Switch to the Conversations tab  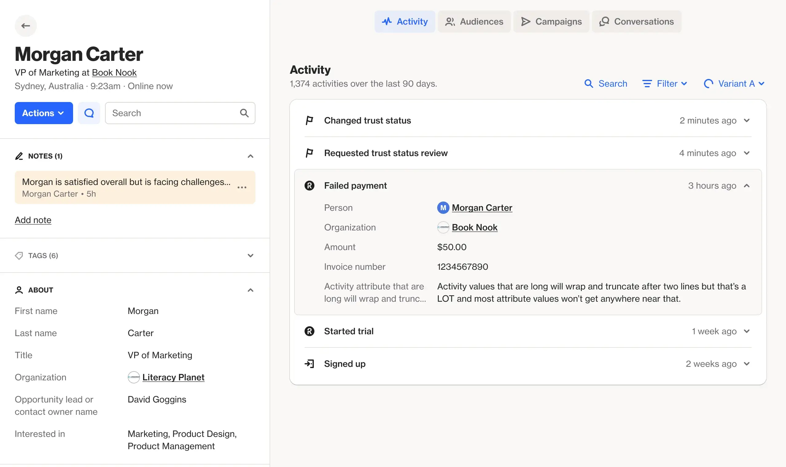click(x=636, y=22)
